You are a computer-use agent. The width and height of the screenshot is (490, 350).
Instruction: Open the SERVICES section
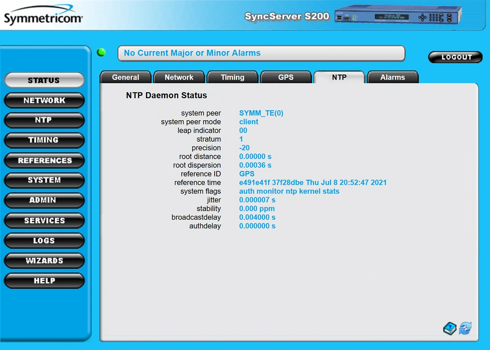pyautogui.click(x=44, y=220)
